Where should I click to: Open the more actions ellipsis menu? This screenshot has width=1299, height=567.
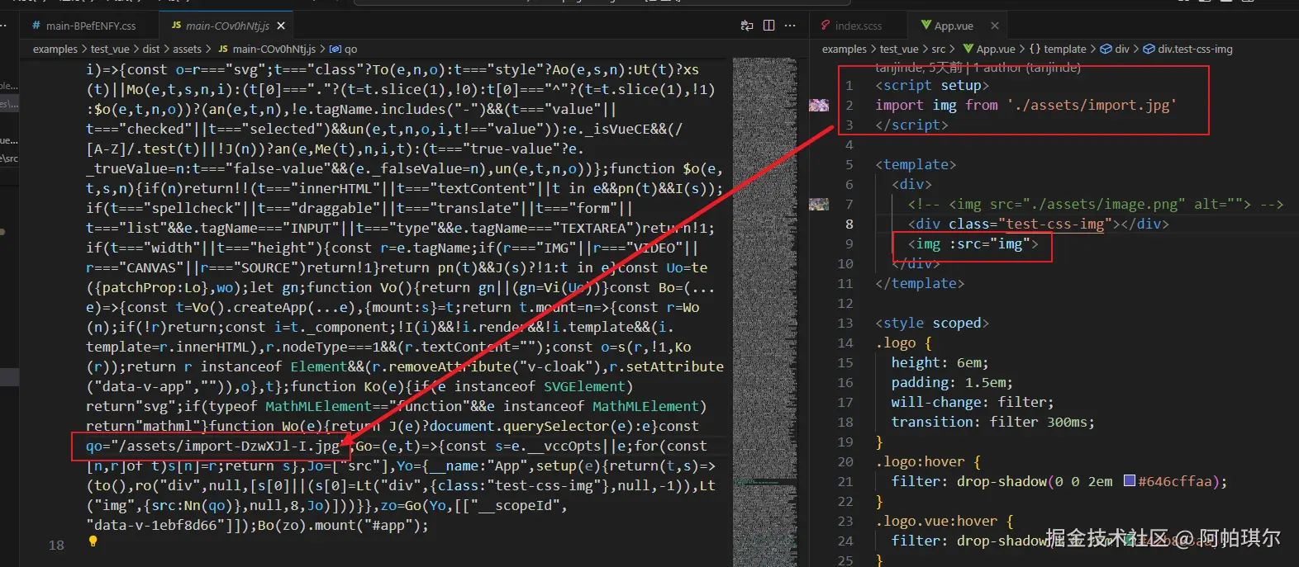(791, 26)
